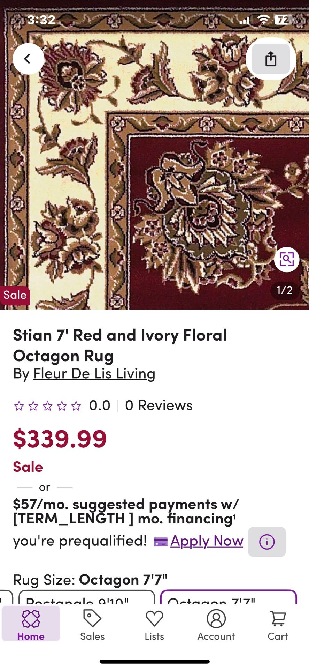Tap the Wi-Fi status icon
This screenshot has width=309, height=670.
tap(264, 20)
